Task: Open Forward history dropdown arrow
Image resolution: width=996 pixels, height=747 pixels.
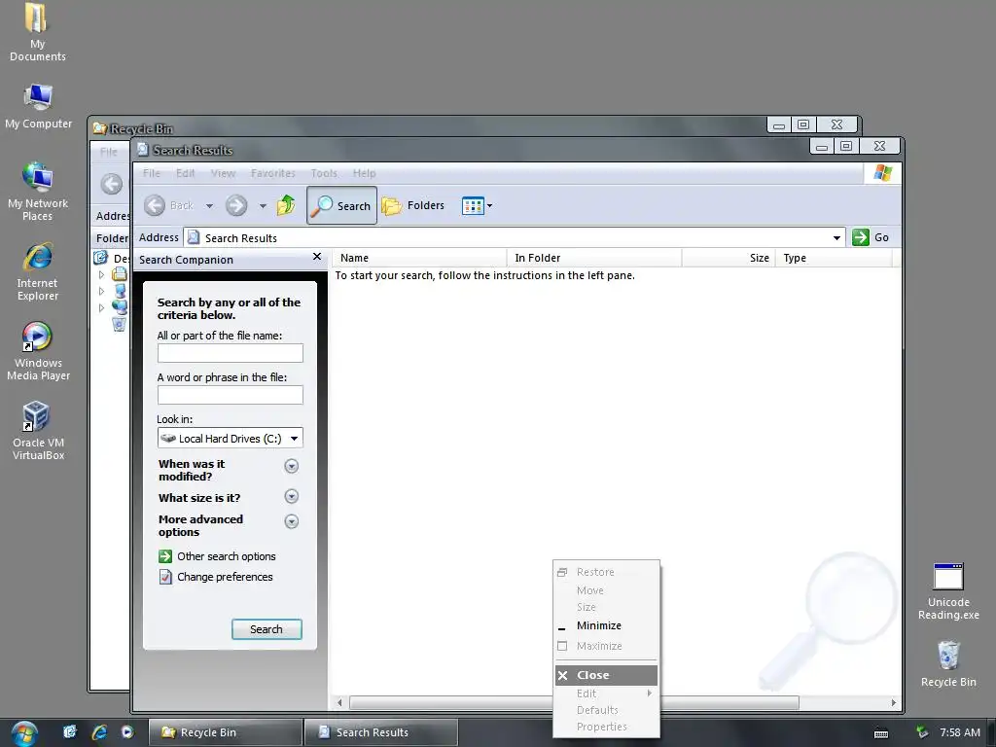Action: (x=263, y=206)
